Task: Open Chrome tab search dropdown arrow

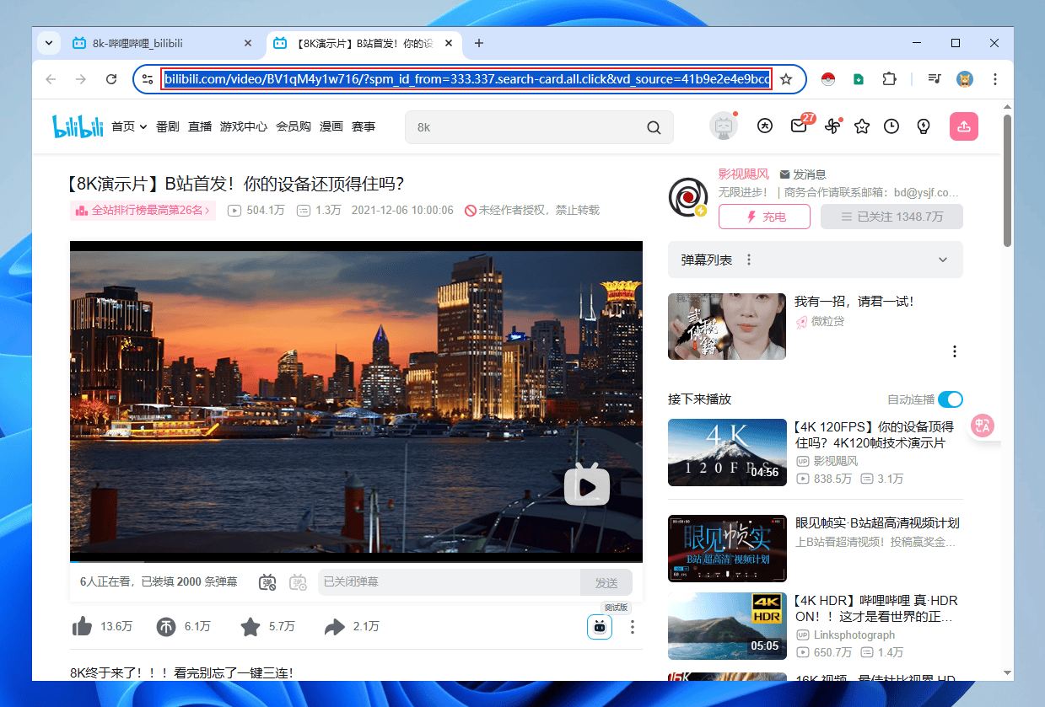Action: pos(48,43)
